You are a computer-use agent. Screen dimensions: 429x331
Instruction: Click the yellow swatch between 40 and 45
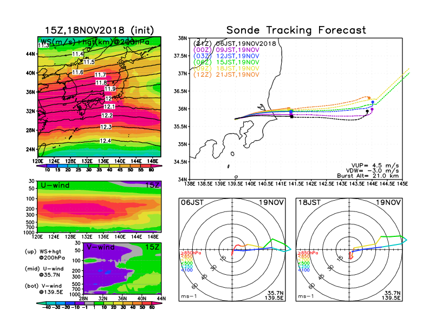(x=115, y=166)
